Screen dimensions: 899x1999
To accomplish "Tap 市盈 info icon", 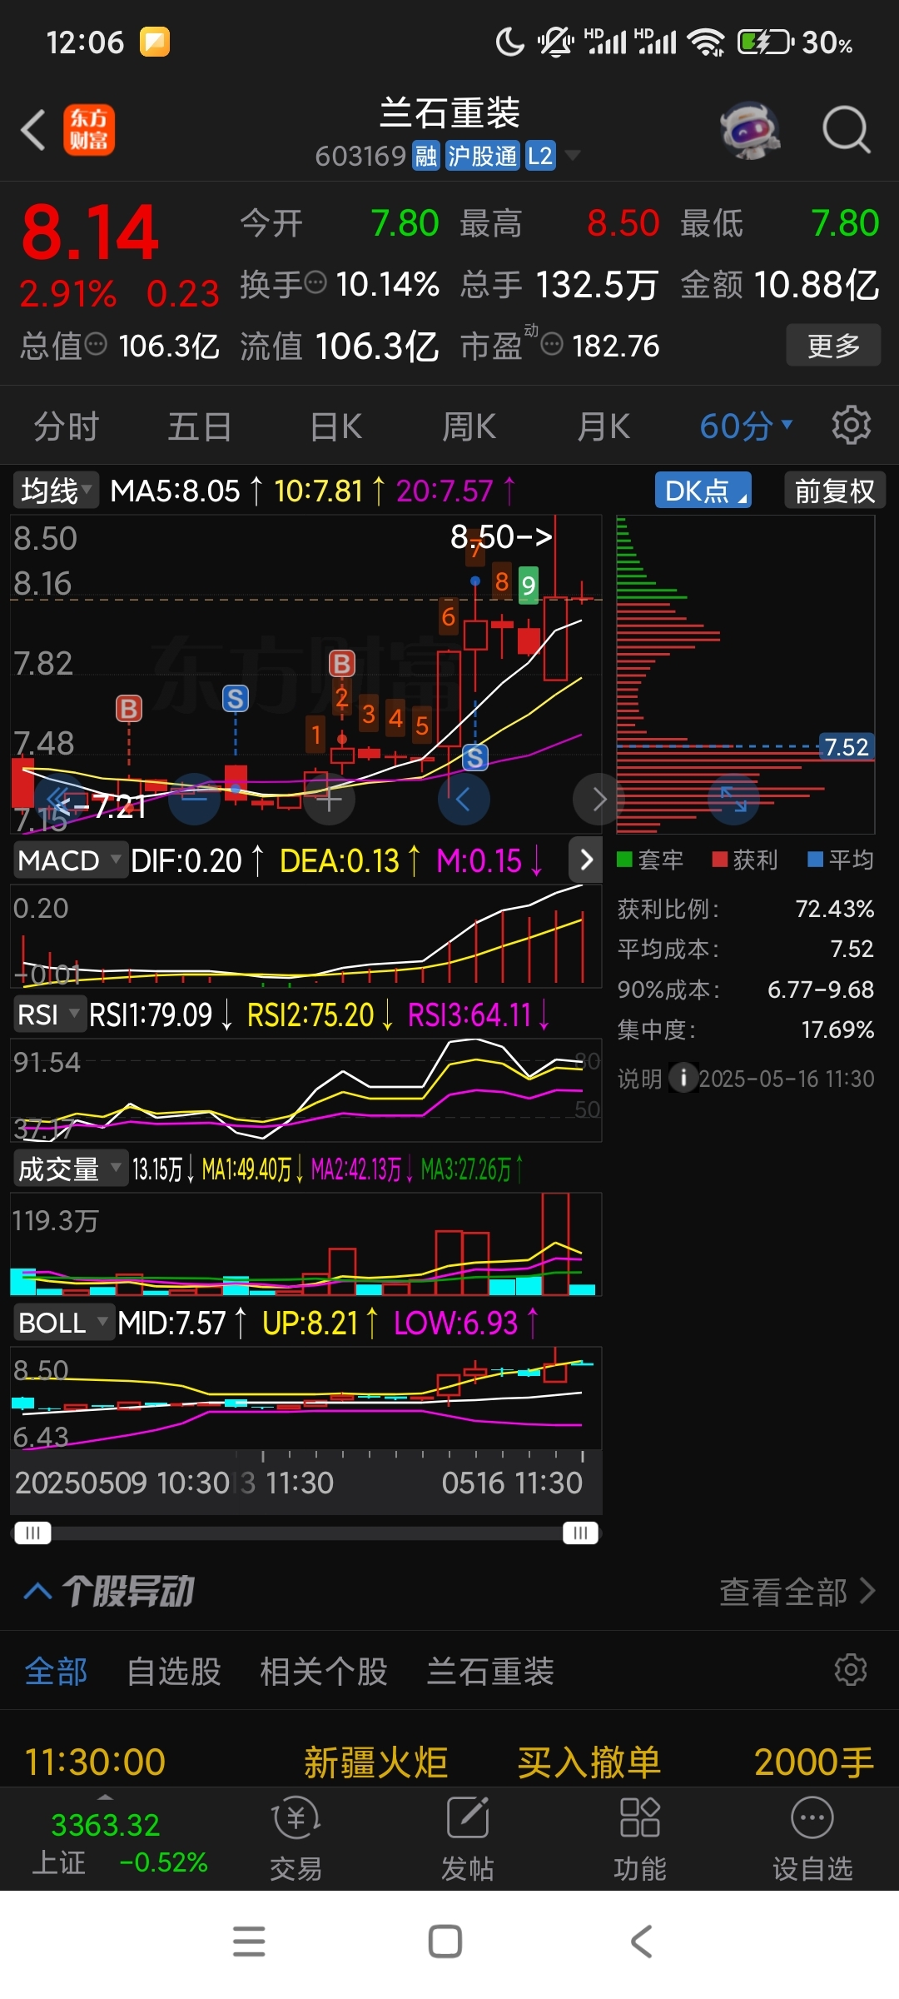I will click(552, 343).
